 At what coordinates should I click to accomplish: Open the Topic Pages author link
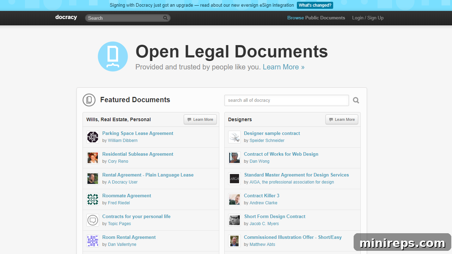(119, 223)
